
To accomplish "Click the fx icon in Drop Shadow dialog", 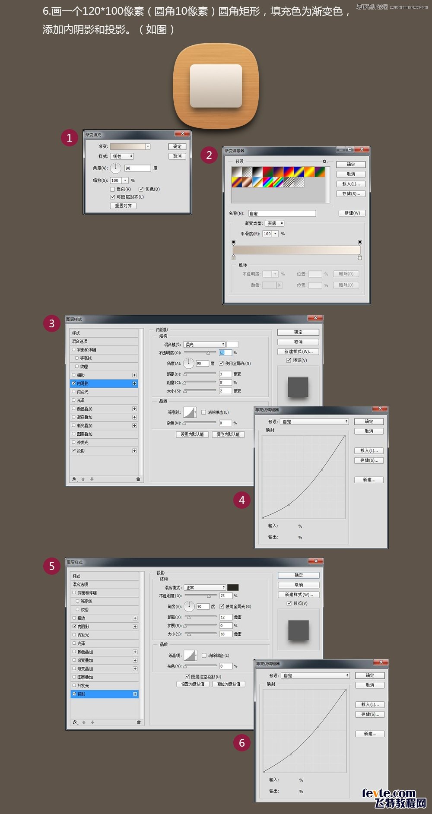I will point(75,722).
